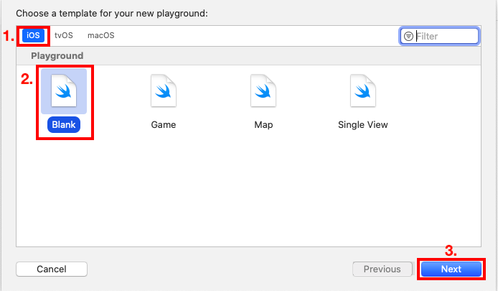This screenshot has height=291, width=498.
Task: Switch to the macOS platform tab
Action: point(101,35)
